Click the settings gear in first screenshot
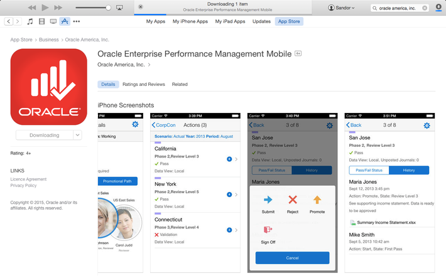This screenshot has width=446, height=278. [x=135, y=124]
